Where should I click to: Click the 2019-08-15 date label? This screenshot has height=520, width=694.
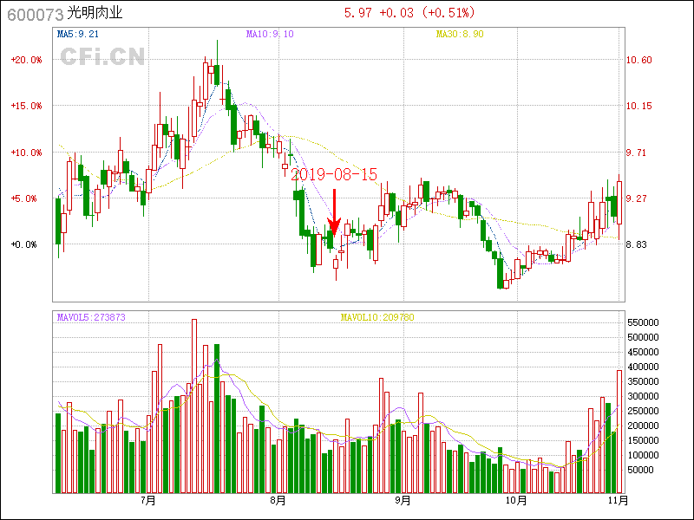click(x=334, y=174)
